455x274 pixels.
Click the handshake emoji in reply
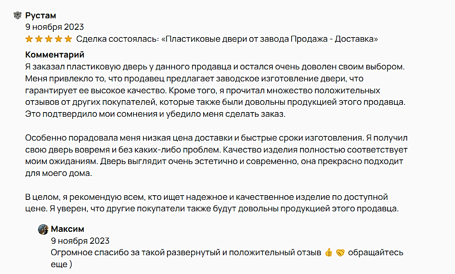(340, 253)
